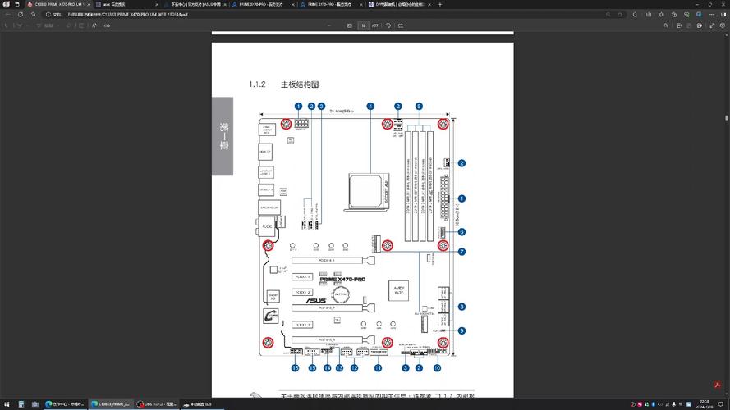The height and width of the screenshot is (410, 730).
Task: Click the taskbar clock showing 22:08
Action: 704,403
